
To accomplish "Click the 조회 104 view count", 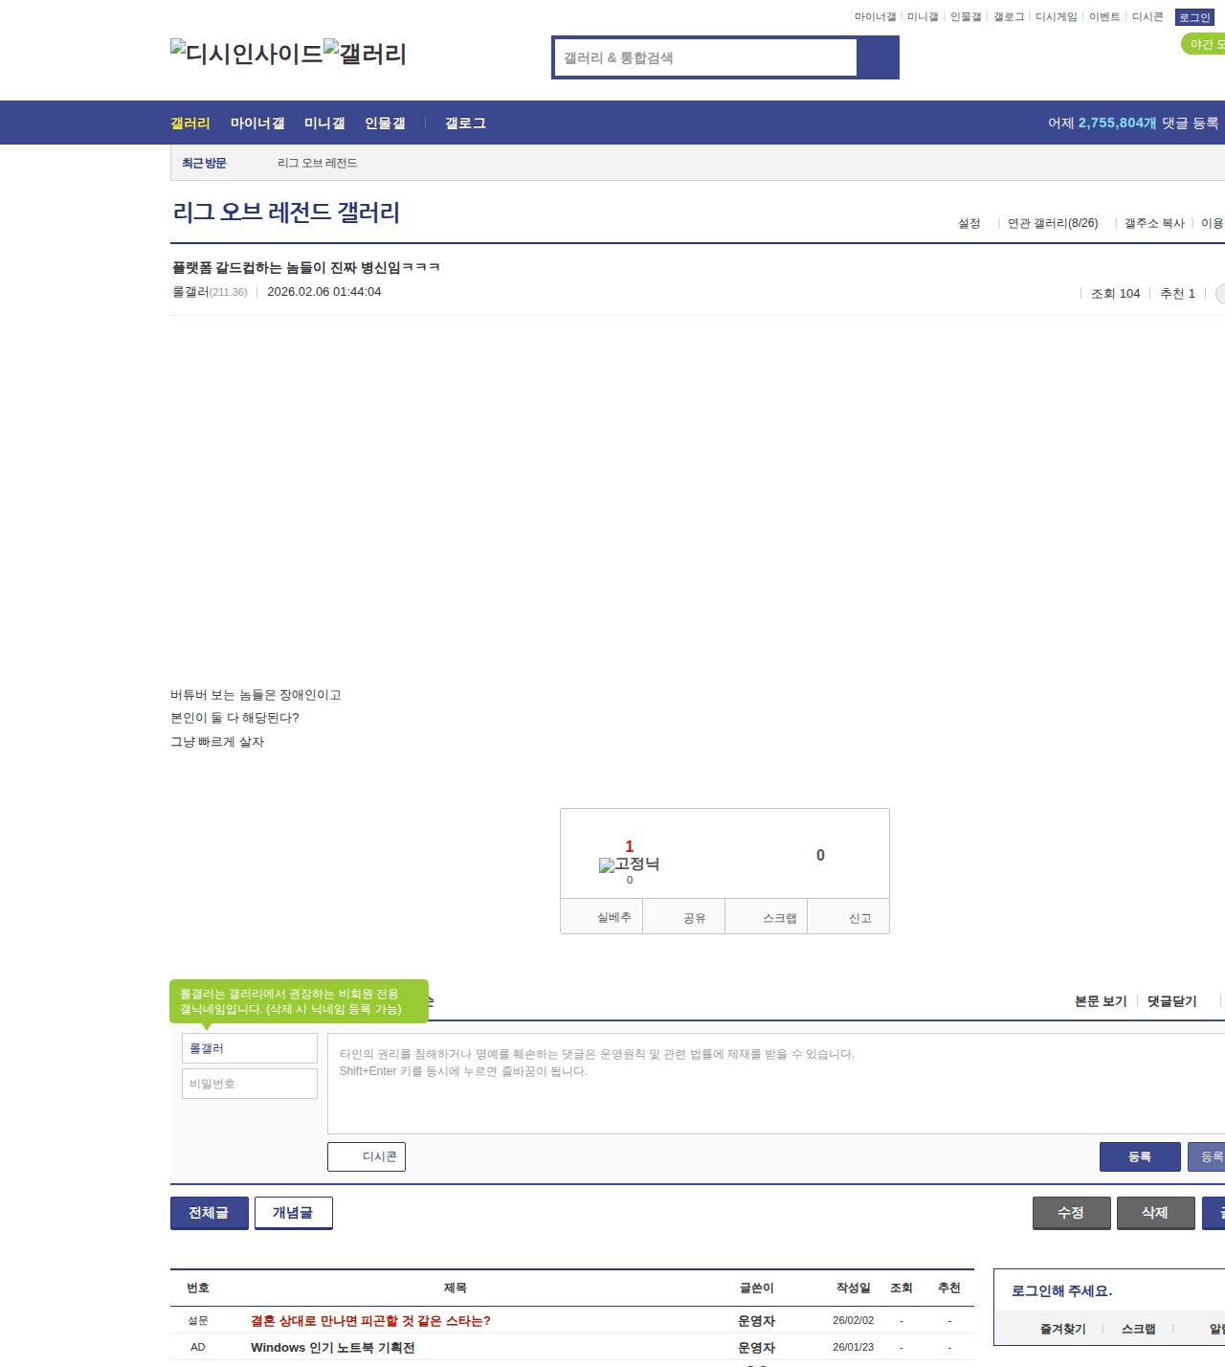I will 1116,294.
